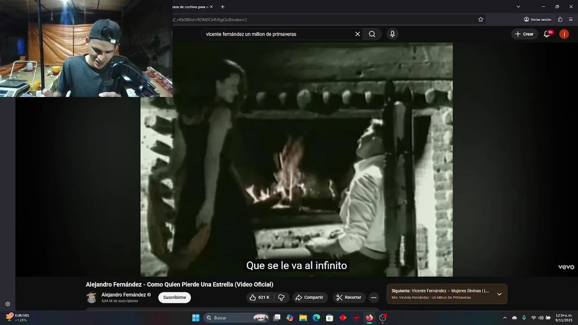Click the Crear button
The height and width of the screenshot is (325, 578).
click(x=524, y=34)
